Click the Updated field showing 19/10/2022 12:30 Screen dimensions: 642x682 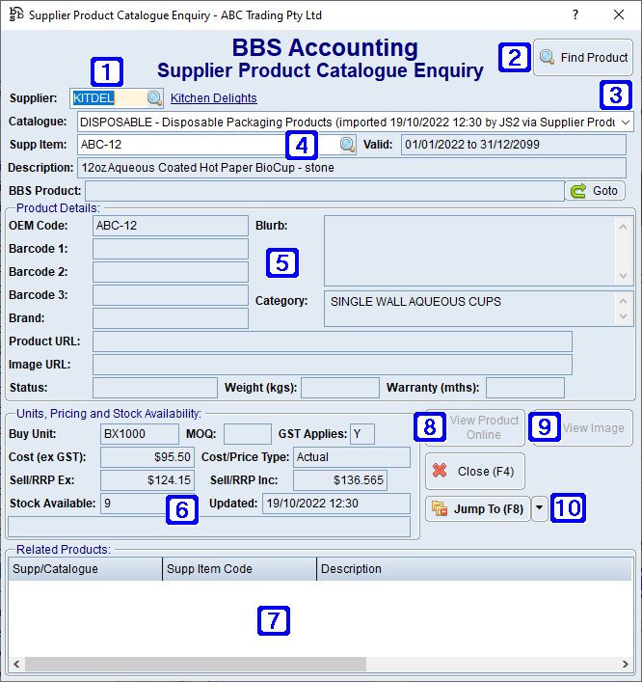click(336, 504)
